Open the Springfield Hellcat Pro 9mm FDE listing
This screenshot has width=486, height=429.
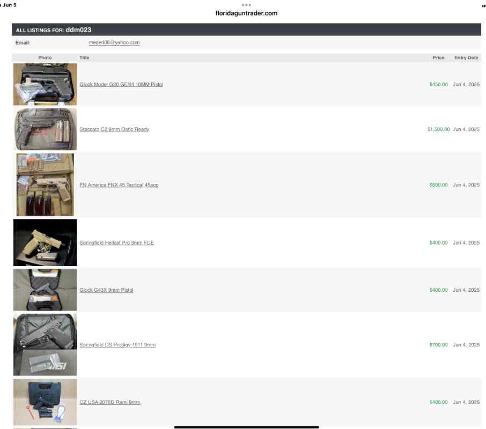click(x=116, y=242)
